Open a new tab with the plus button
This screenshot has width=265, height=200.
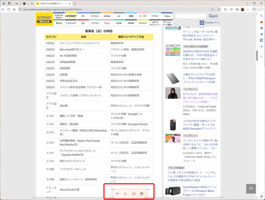point(75,3)
